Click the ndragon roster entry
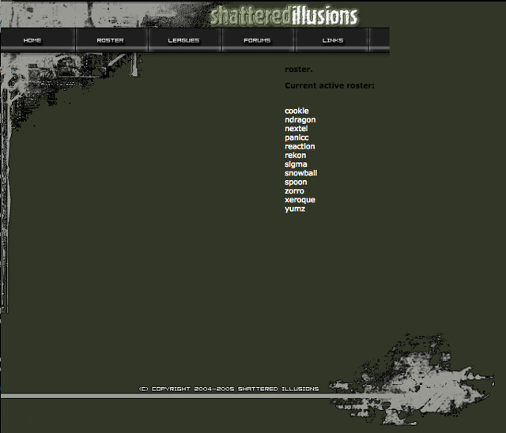Screen dimensions: 506x433 point(300,120)
